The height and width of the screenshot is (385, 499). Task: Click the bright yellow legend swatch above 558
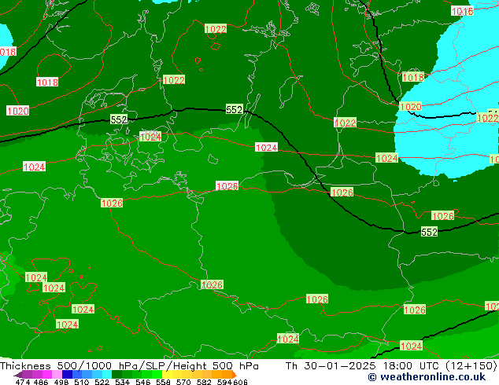coord(167,375)
